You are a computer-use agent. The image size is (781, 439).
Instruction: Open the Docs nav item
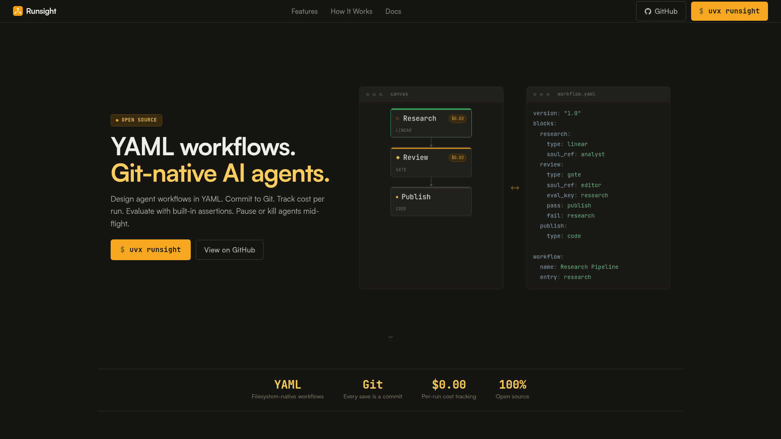click(x=393, y=11)
